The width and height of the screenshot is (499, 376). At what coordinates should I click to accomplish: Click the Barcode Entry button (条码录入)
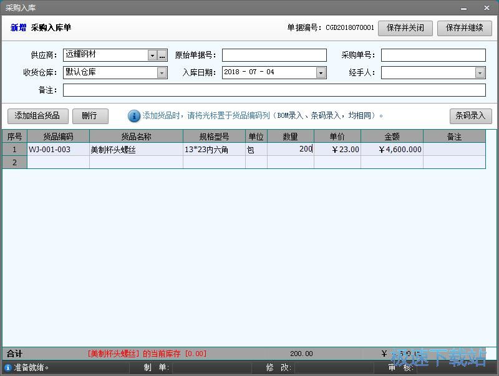point(471,116)
